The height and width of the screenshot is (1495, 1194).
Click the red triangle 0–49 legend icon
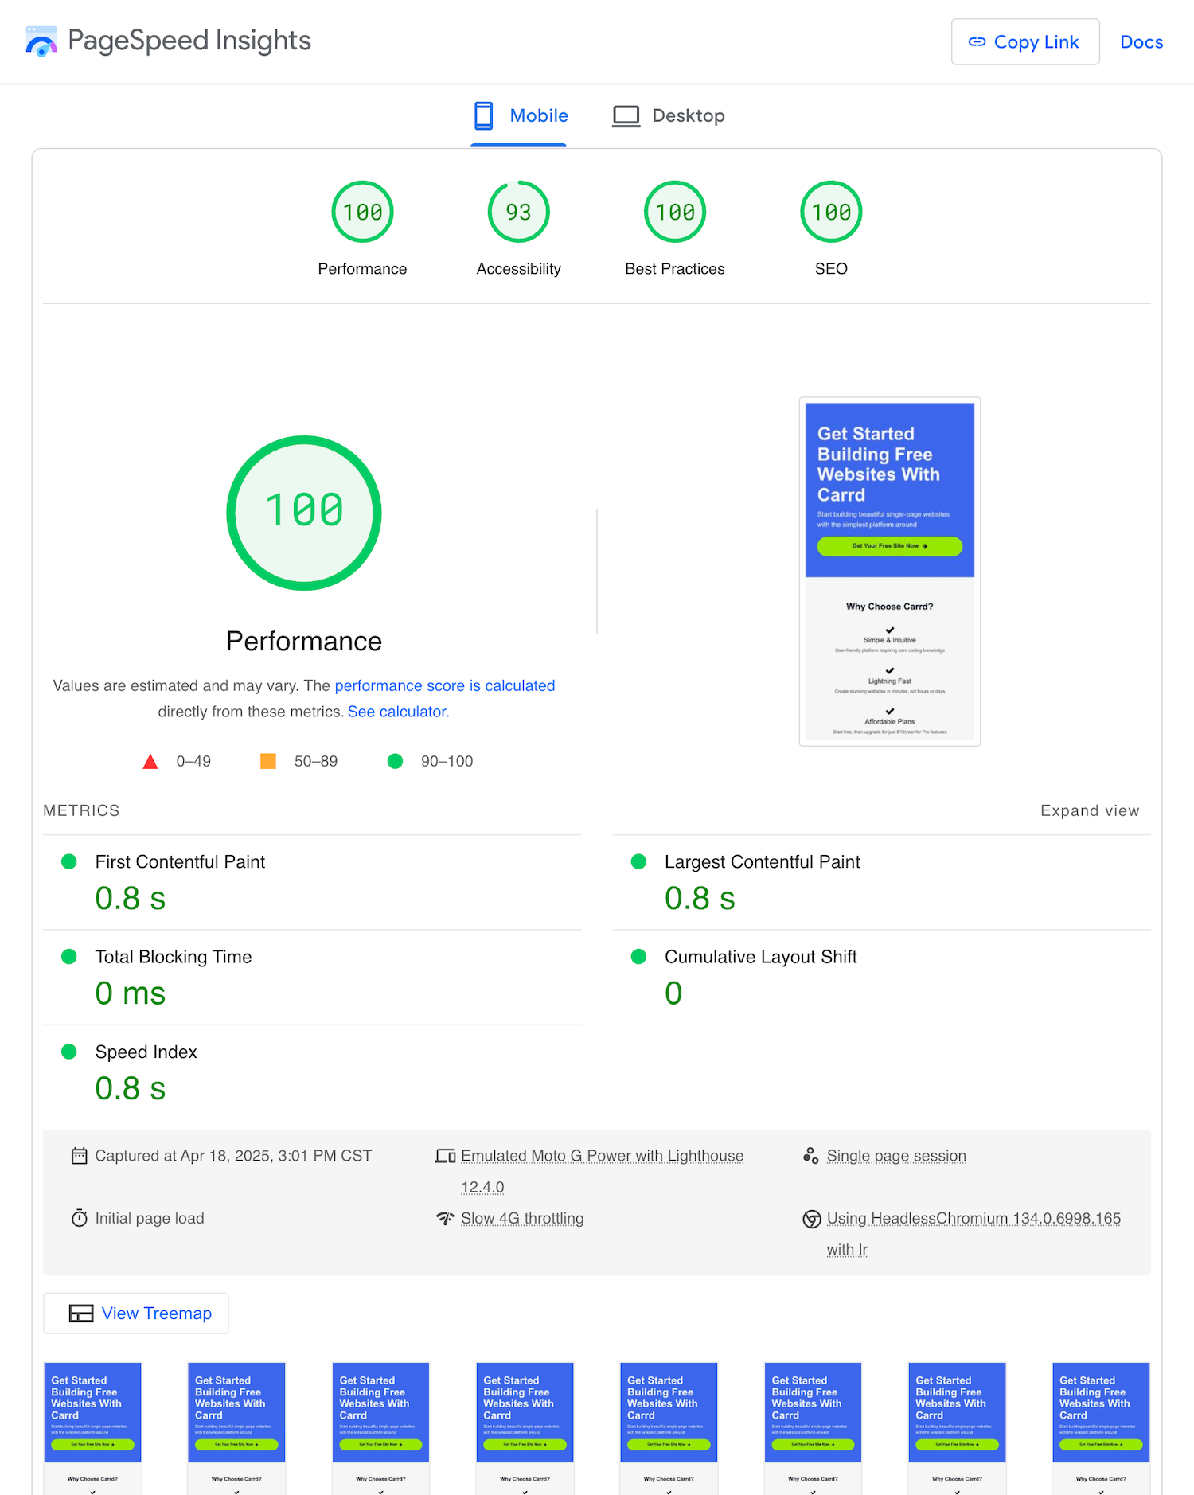[150, 762]
